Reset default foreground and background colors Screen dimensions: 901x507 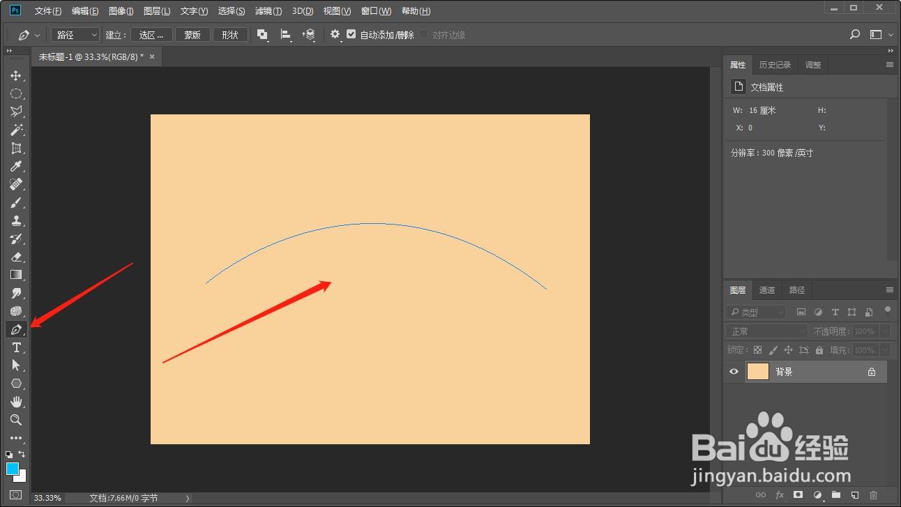[x=9, y=454]
